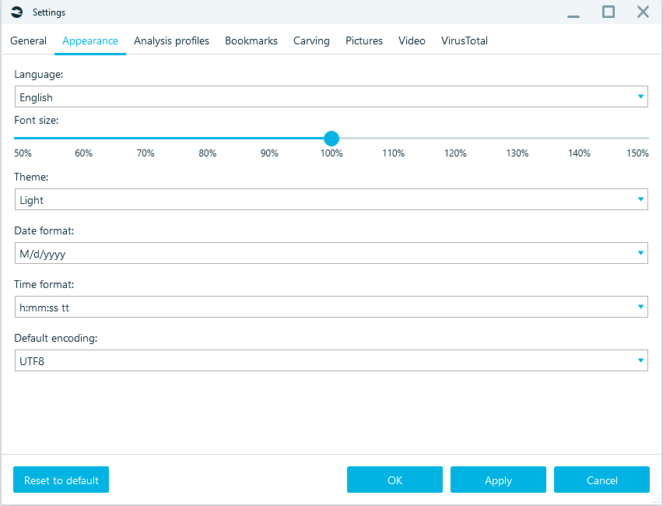Viewport: 663px width, 506px height.
Task: Click the "Default encoding:" label
Action: tap(56, 338)
